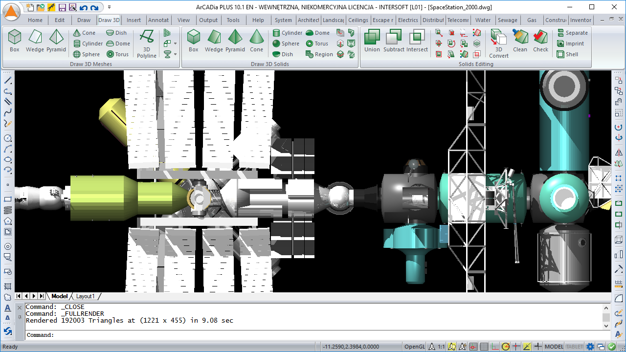Run the 3D Convert command
This screenshot has height=352, width=626.
point(498,43)
